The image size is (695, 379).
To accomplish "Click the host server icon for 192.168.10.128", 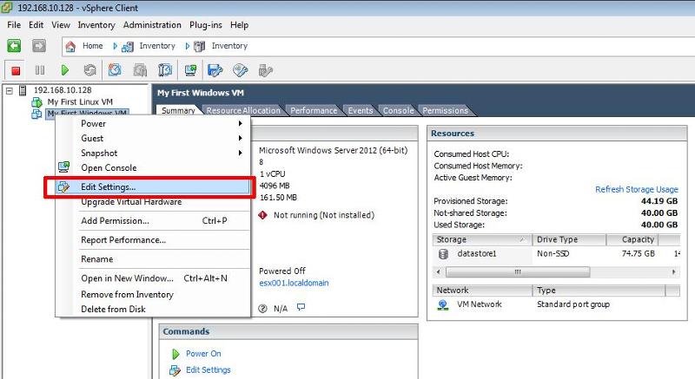I will 23,91.
